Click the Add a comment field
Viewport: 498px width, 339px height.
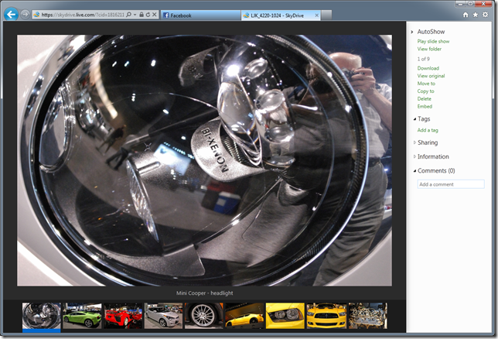tap(450, 184)
